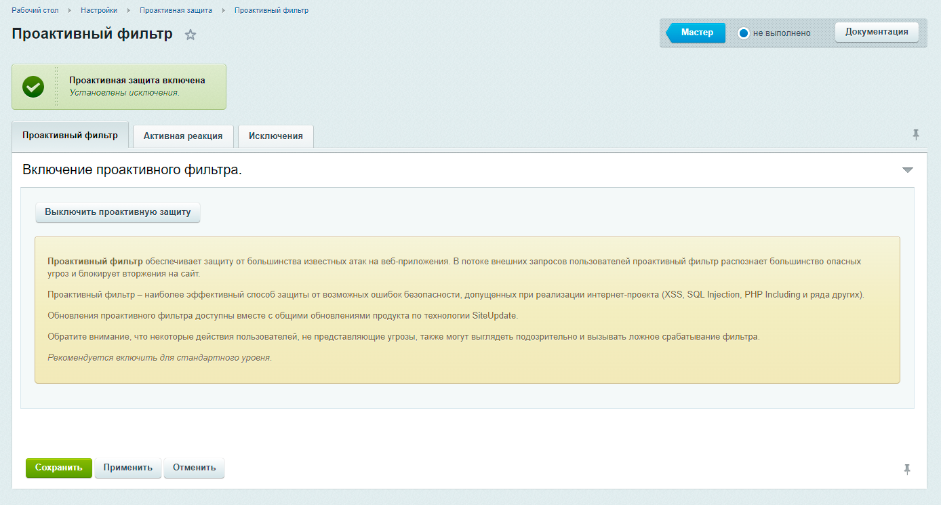Click the 'Применить' button
The height and width of the screenshot is (505, 941).
[128, 468]
